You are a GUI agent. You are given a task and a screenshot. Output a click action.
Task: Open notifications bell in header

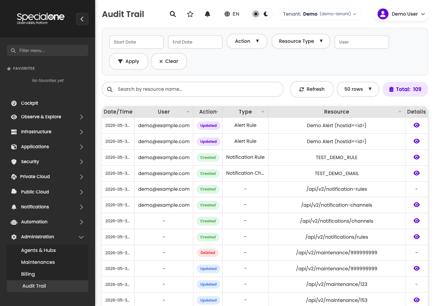click(x=207, y=14)
